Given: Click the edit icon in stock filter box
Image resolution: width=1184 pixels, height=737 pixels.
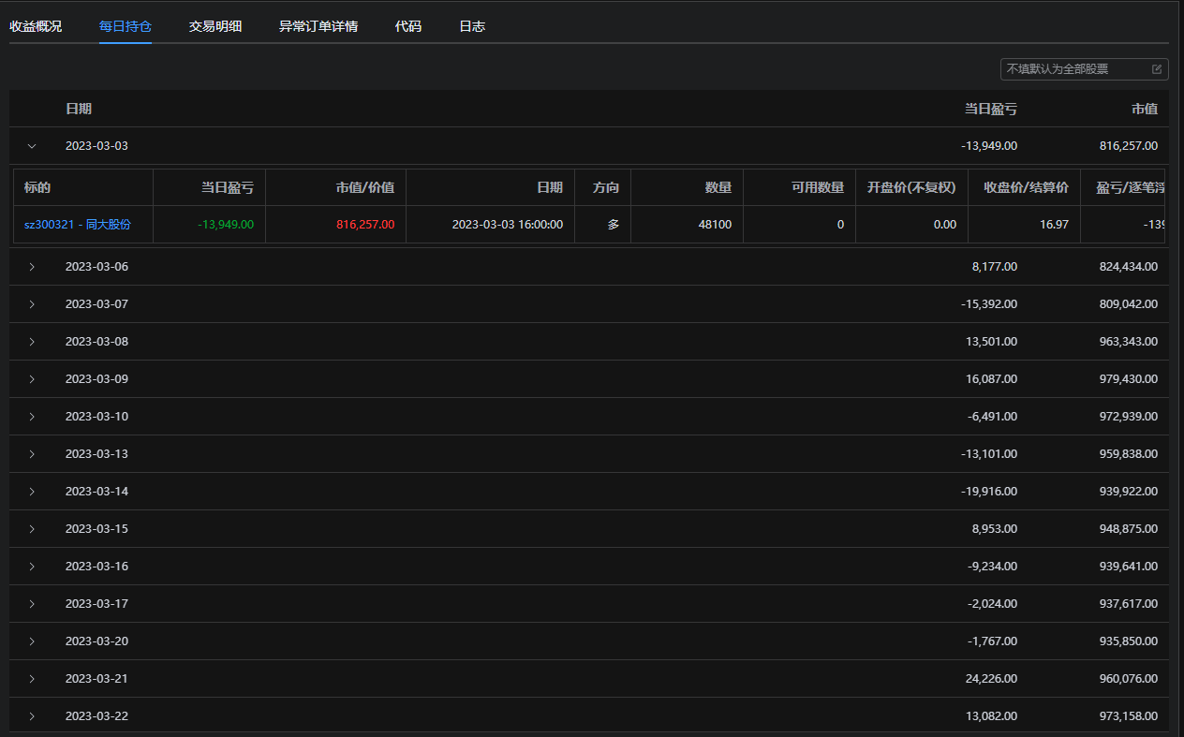Looking at the screenshot, I should (1156, 69).
